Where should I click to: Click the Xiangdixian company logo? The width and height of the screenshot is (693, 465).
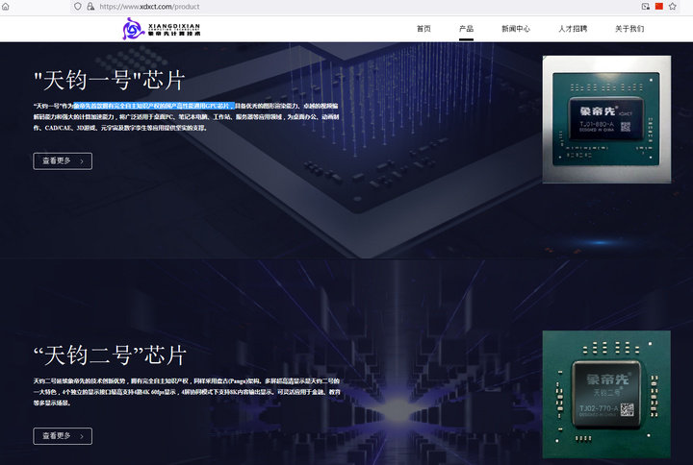tap(162, 29)
